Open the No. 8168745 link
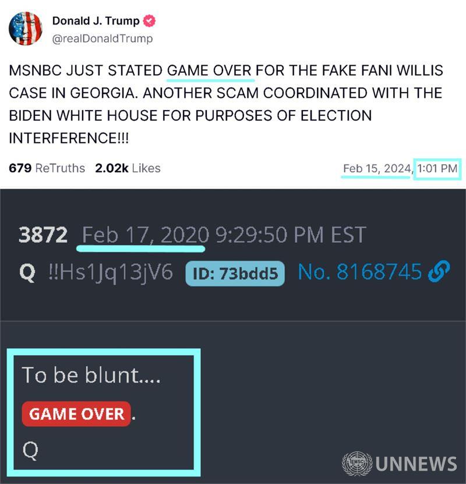 click(360, 272)
